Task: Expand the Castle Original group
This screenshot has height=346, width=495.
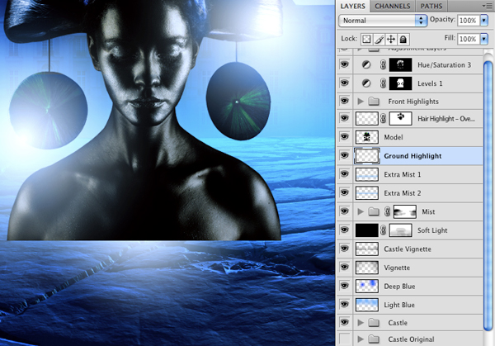Action: tap(361, 339)
